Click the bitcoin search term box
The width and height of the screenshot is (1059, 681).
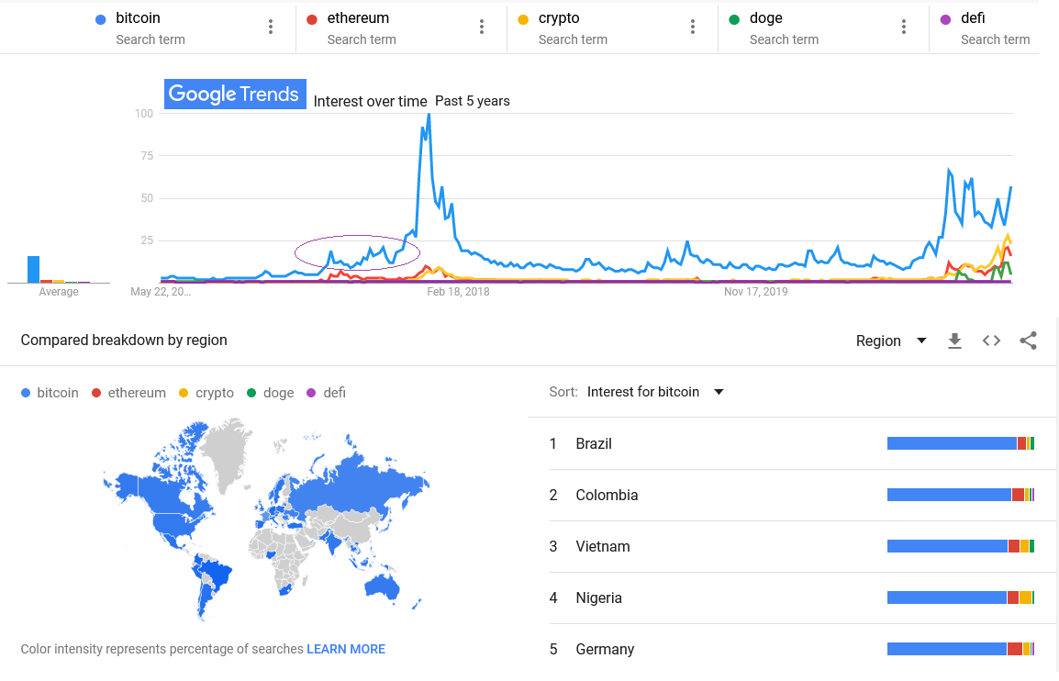147,28
